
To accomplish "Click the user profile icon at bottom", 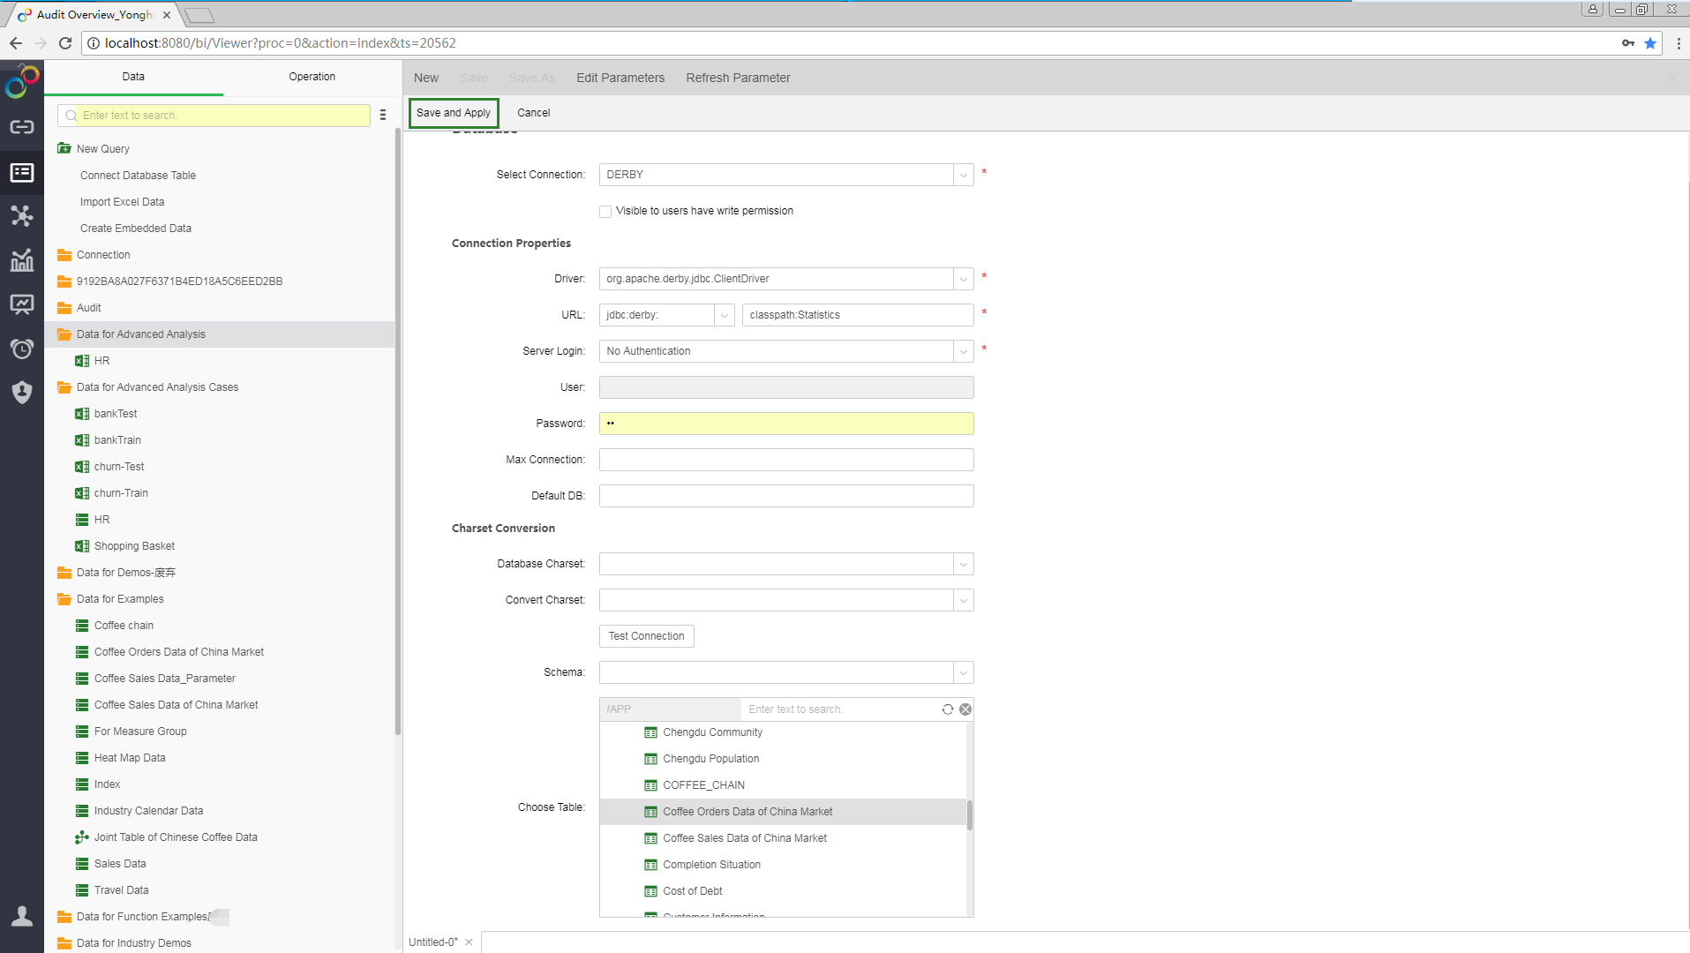I will click(22, 917).
